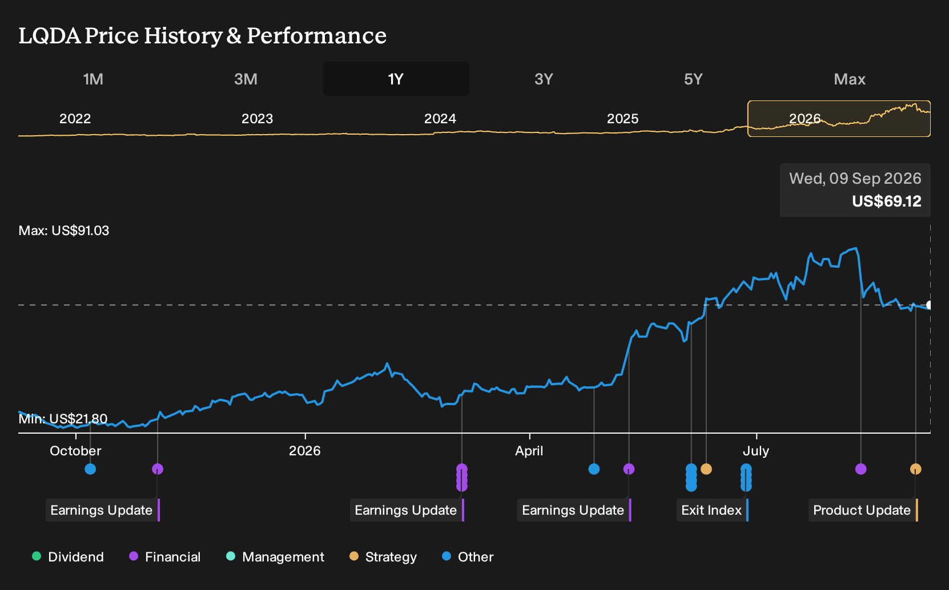Switch to the 3M range tab
Image resolution: width=949 pixels, height=590 pixels.
click(246, 79)
